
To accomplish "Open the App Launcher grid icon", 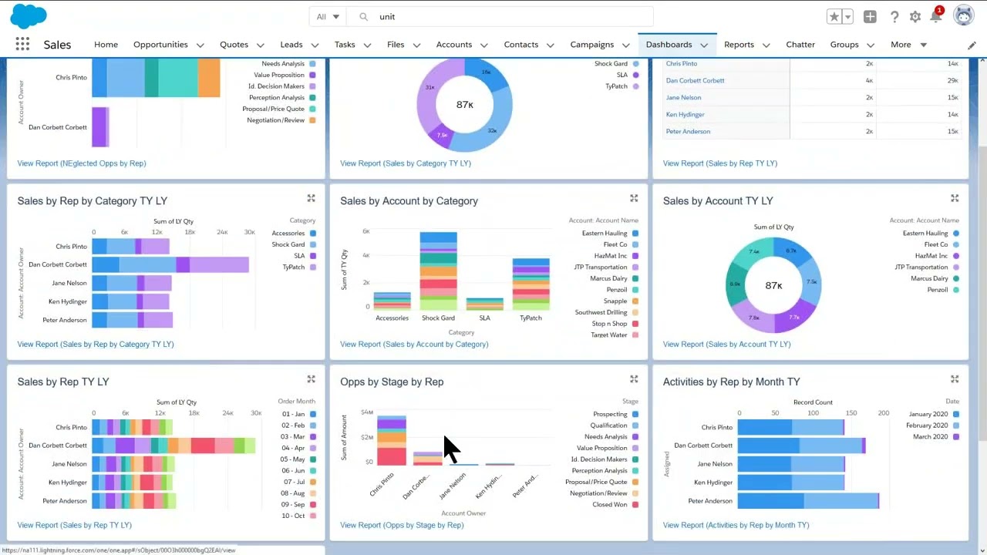I will (22, 45).
